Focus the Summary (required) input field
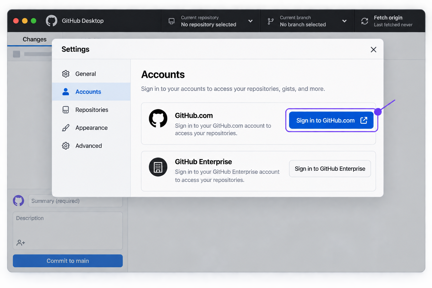Viewport: 432px width, 288px height. pos(75,201)
